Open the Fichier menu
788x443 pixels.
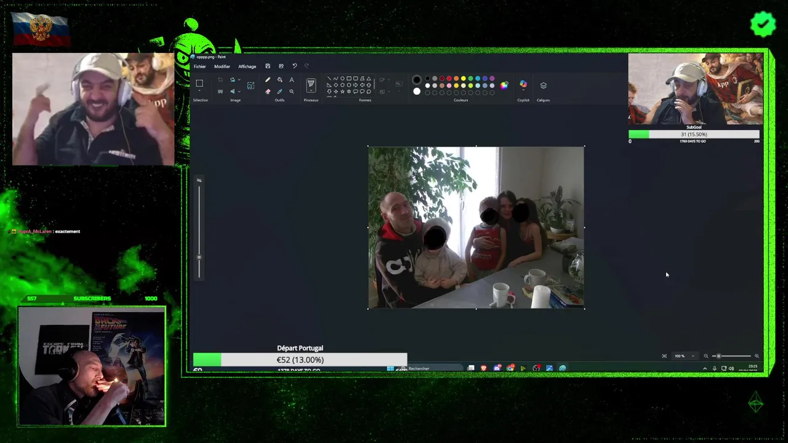pyautogui.click(x=199, y=66)
